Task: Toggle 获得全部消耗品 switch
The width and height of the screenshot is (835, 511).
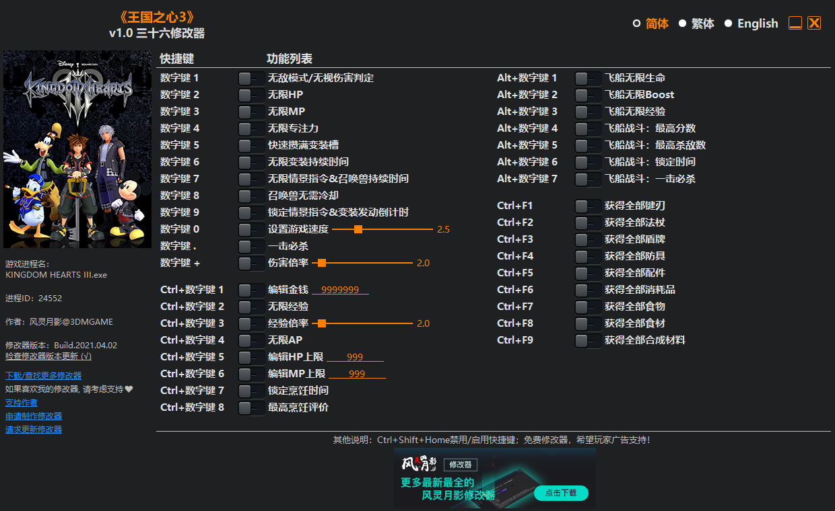Action: (x=588, y=290)
